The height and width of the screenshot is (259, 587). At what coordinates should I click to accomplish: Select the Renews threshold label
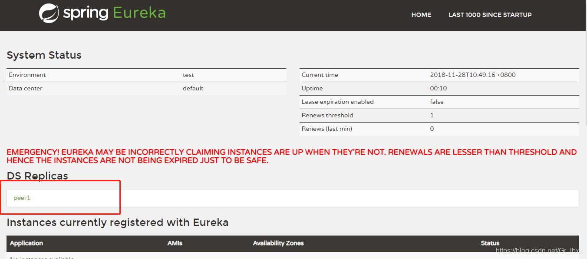327,115
